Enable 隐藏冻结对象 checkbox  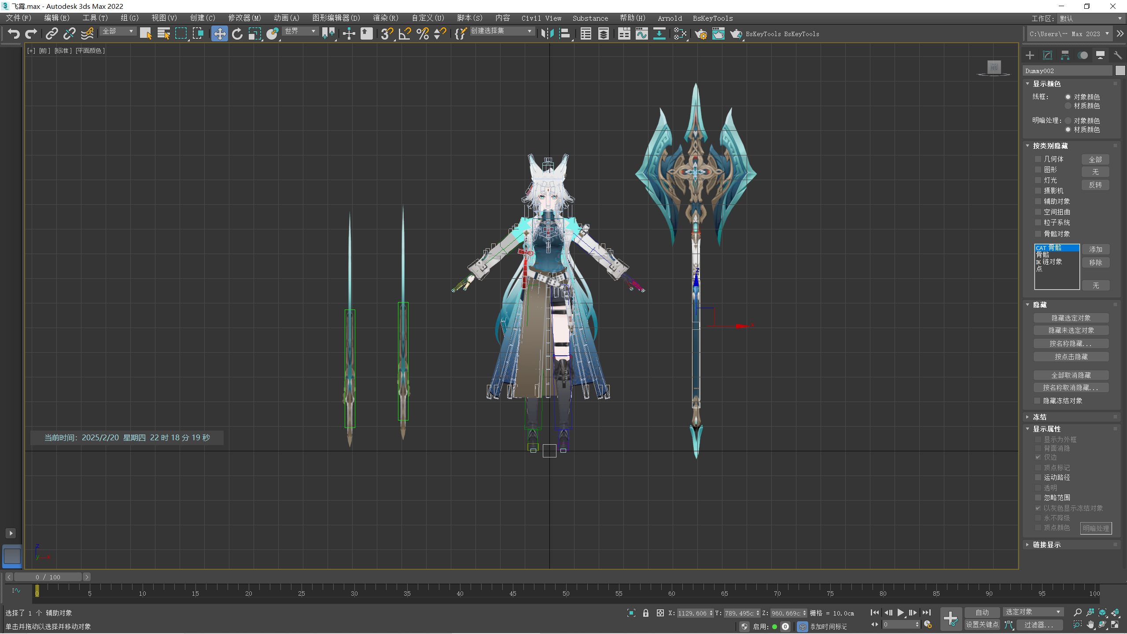1038,401
